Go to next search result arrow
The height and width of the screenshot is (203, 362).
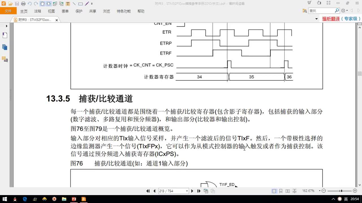click(359, 11)
